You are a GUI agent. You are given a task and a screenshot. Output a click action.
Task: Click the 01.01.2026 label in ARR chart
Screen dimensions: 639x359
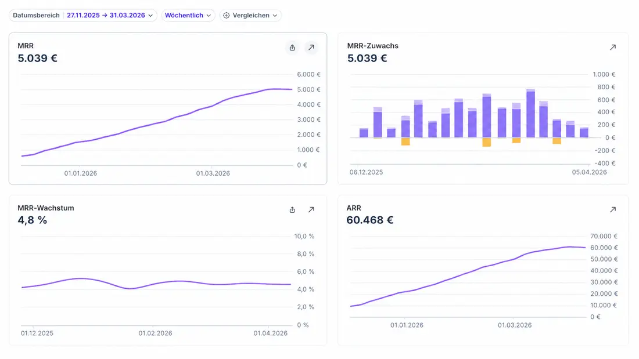pyautogui.click(x=407, y=325)
